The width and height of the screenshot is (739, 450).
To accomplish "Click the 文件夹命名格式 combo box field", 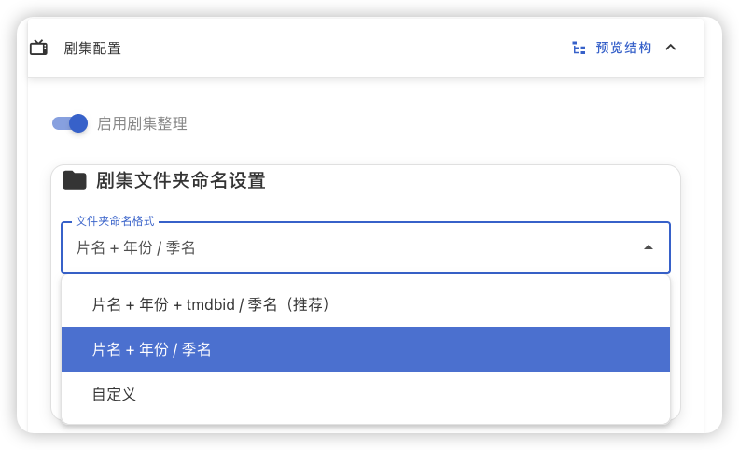I will pyautogui.click(x=366, y=247).
